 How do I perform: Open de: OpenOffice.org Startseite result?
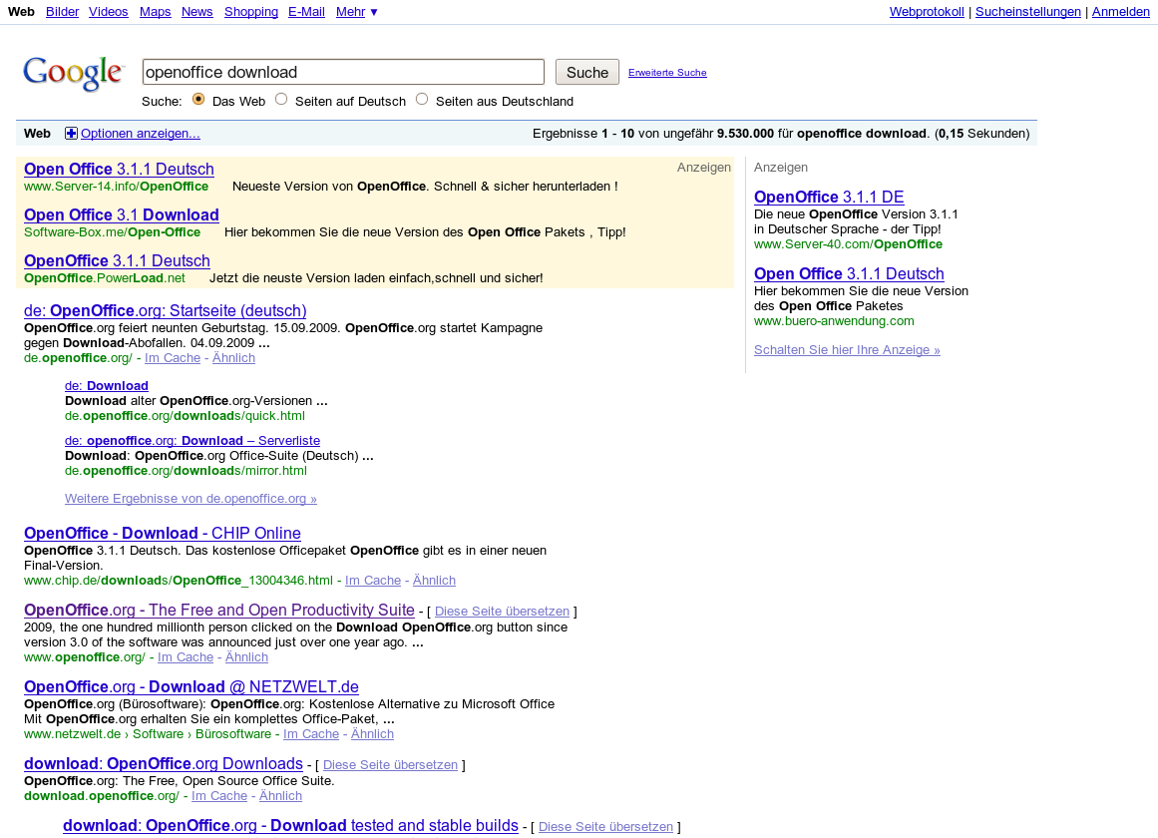[x=165, y=311]
